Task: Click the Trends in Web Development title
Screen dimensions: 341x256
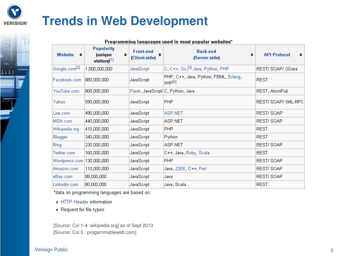Action: [x=125, y=21]
